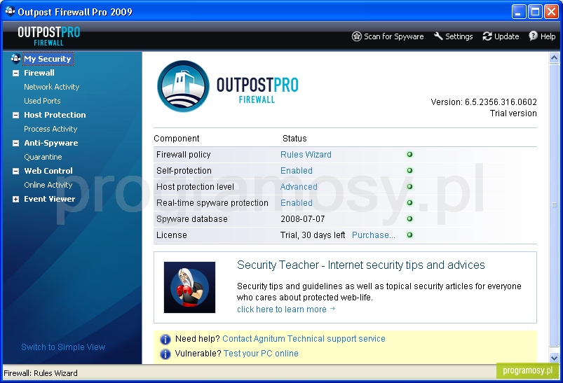This screenshot has width=563, height=383.
Task: Click the My Security shield icon in sidebar
Action: [15, 58]
